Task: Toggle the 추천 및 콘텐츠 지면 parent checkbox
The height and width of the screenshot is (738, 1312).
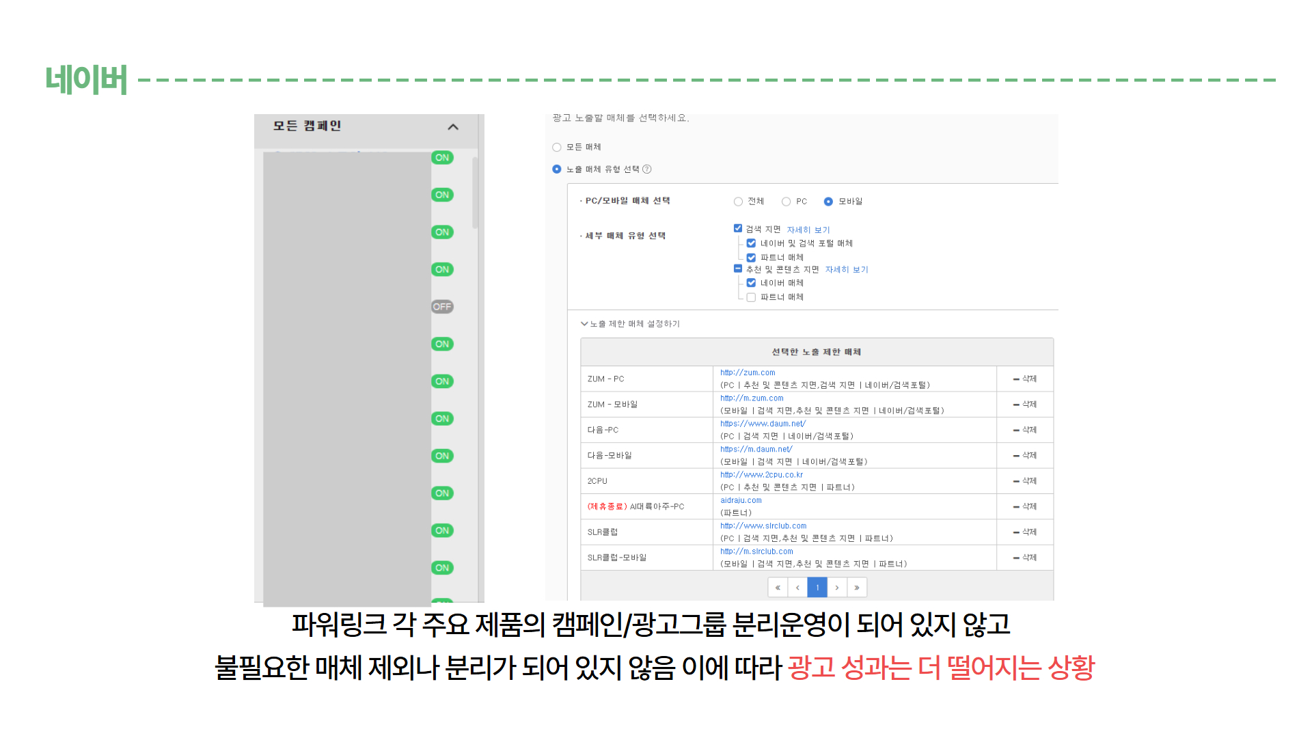Action: pos(738,269)
